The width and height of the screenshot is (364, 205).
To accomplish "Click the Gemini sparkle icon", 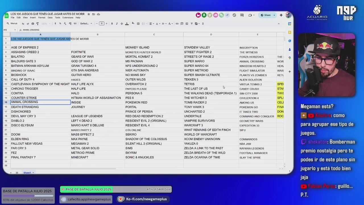I will [x=281, y=15].
